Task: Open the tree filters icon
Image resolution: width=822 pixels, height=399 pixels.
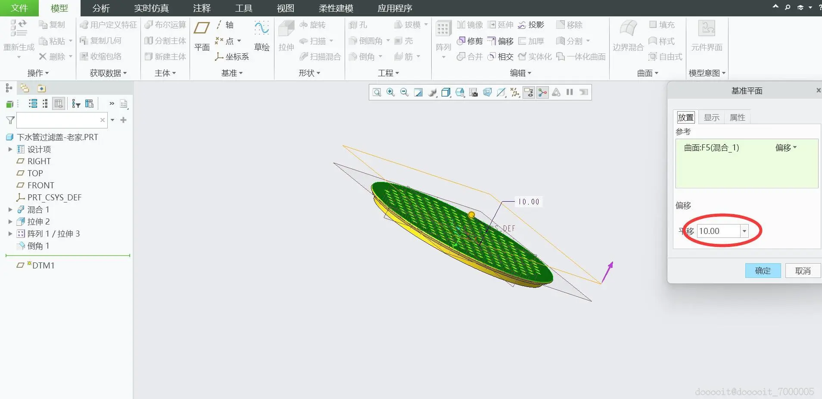Action: (x=76, y=103)
